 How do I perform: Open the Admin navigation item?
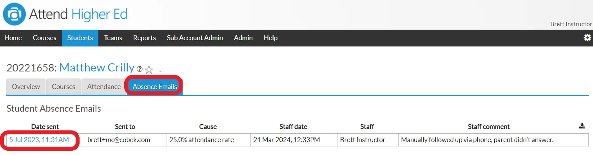243,38
